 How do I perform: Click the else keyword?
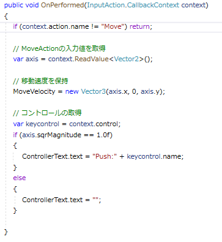pyautogui.click(x=20, y=178)
